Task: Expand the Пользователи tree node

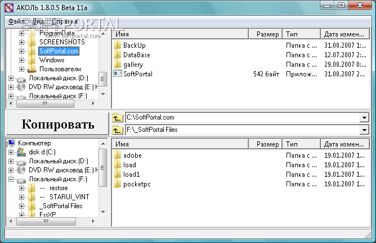Action: click(x=21, y=69)
